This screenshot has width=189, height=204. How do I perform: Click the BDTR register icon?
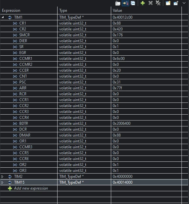[x=15, y=123]
